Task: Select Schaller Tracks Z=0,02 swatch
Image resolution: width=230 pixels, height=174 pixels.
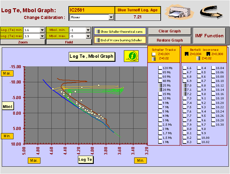Action: (x=154, y=59)
